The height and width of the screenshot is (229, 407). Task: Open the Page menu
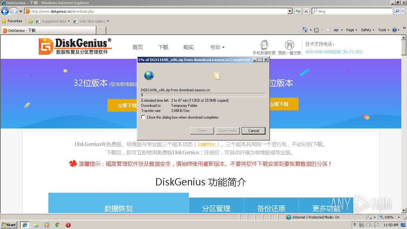[352, 30]
